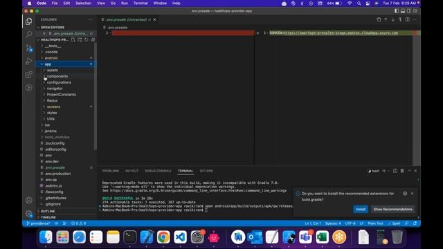Toggle bottom panel visibility in title bar
This screenshot has width=443, height=249.
pyautogui.click(x=403, y=11)
